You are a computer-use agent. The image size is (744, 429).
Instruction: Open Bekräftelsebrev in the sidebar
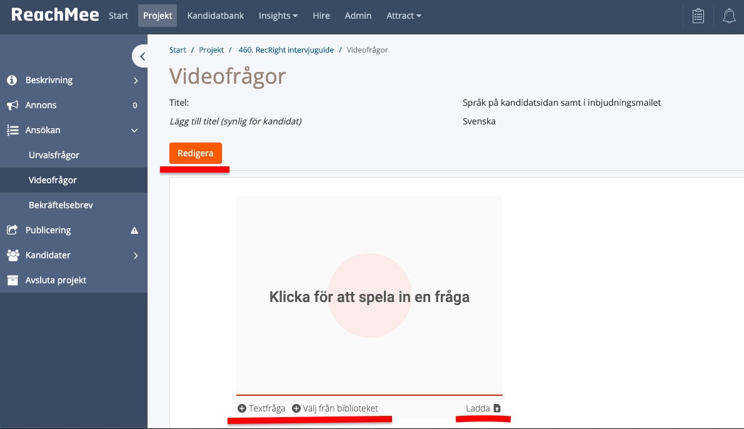point(74,205)
